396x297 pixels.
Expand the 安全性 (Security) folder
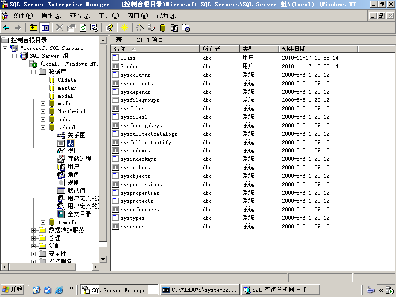(x=33, y=254)
